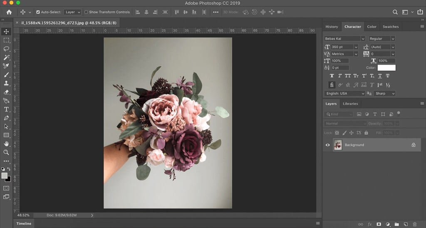Open the 350 pt font size dropdown

click(x=356, y=47)
